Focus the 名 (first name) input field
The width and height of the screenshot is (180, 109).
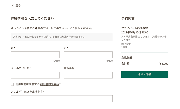click(88, 55)
